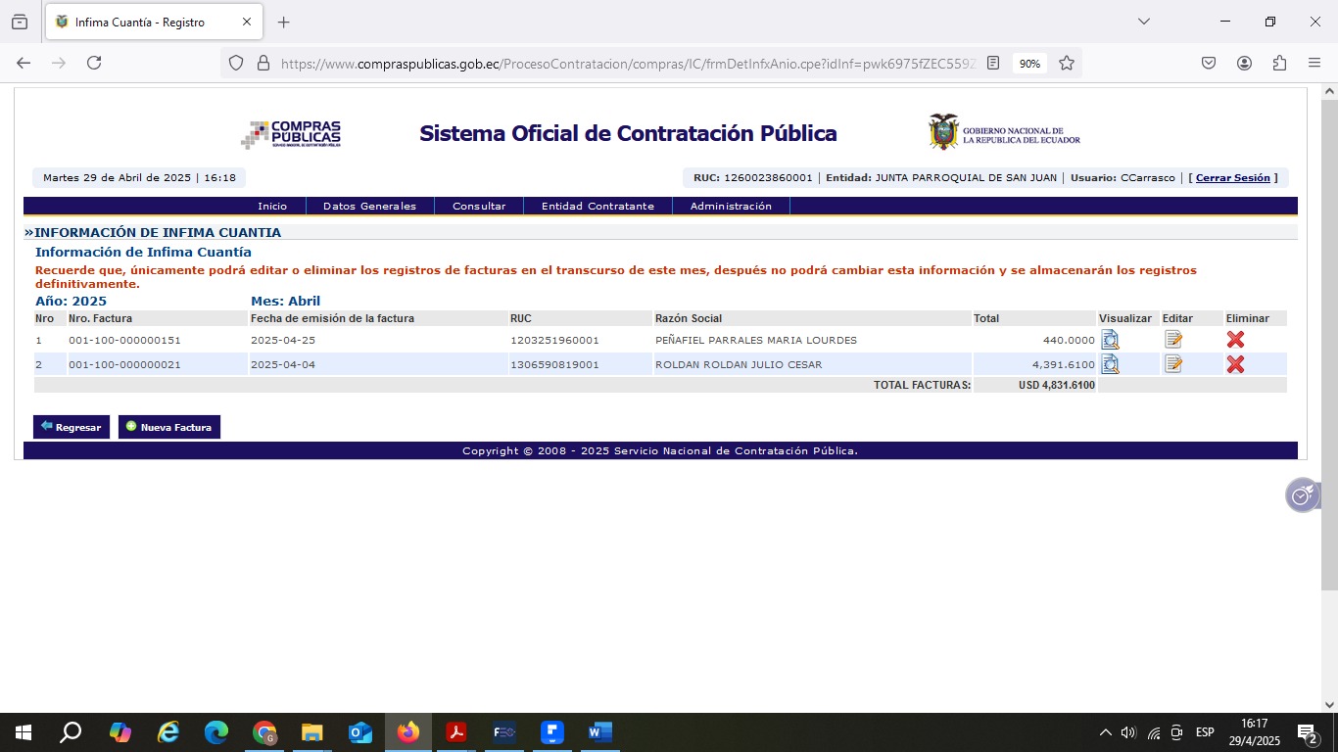The width and height of the screenshot is (1338, 752).
Task: Toggle reader view in address bar
Action: click(x=993, y=63)
